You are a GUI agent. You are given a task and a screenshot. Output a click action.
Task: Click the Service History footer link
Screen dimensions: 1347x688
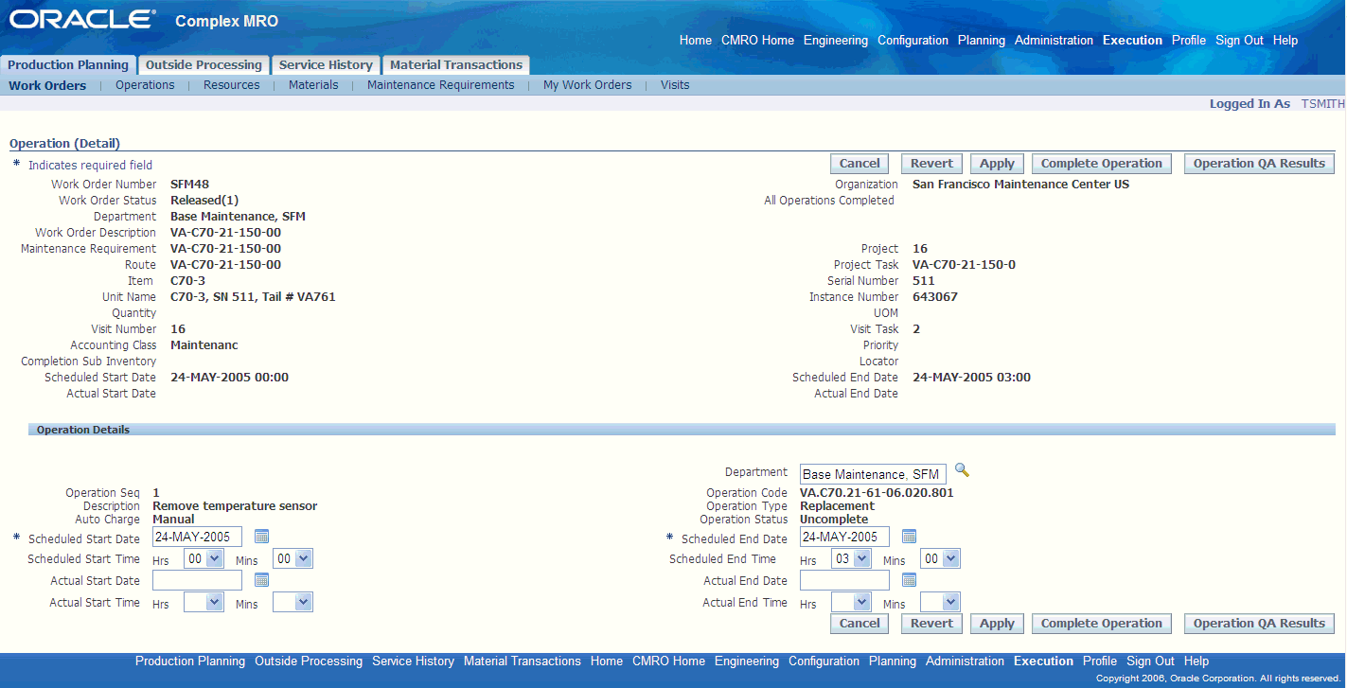(413, 662)
